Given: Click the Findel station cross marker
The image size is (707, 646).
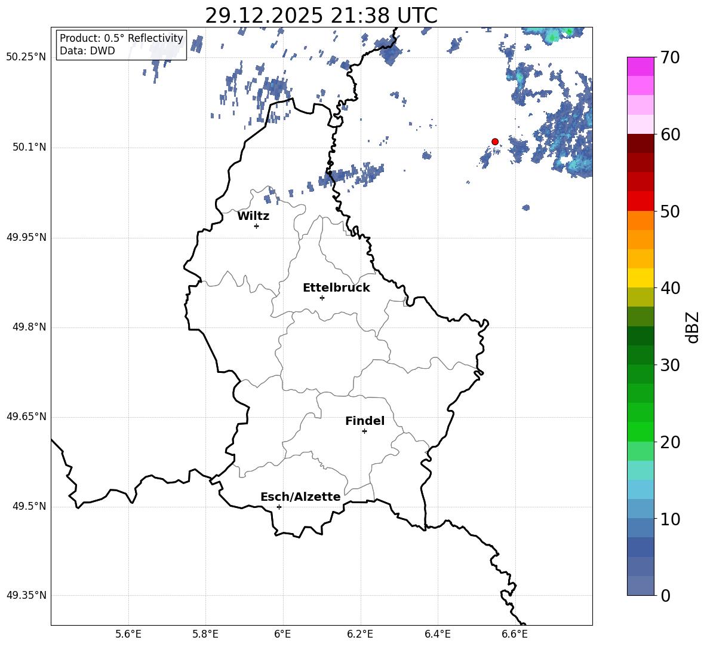Looking at the screenshot, I should (364, 431).
